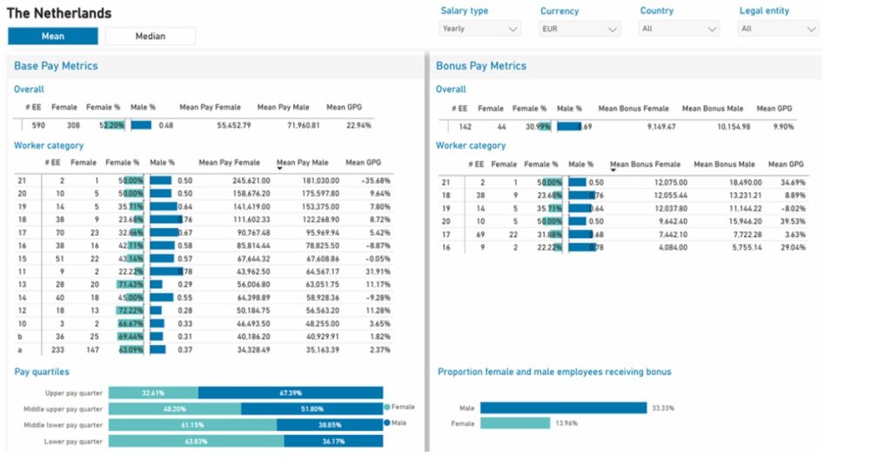
Task: Open the Salary type dropdown
Action: coord(479,29)
